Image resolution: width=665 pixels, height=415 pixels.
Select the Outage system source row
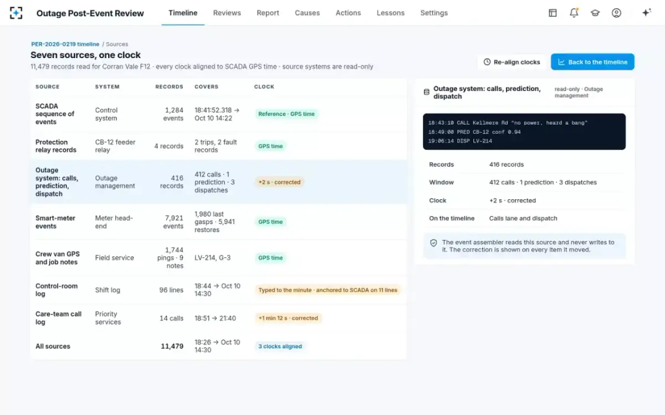[218, 182]
